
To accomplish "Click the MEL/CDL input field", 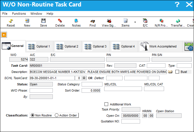I will pos(123,89).
